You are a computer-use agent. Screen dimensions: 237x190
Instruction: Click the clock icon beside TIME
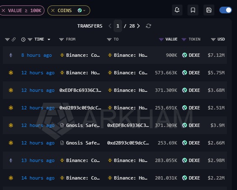click(23, 39)
